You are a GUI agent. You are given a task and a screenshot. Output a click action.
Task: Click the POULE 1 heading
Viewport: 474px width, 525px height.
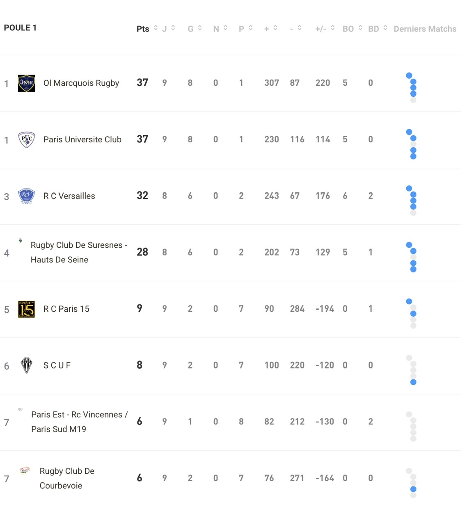(x=20, y=27)
